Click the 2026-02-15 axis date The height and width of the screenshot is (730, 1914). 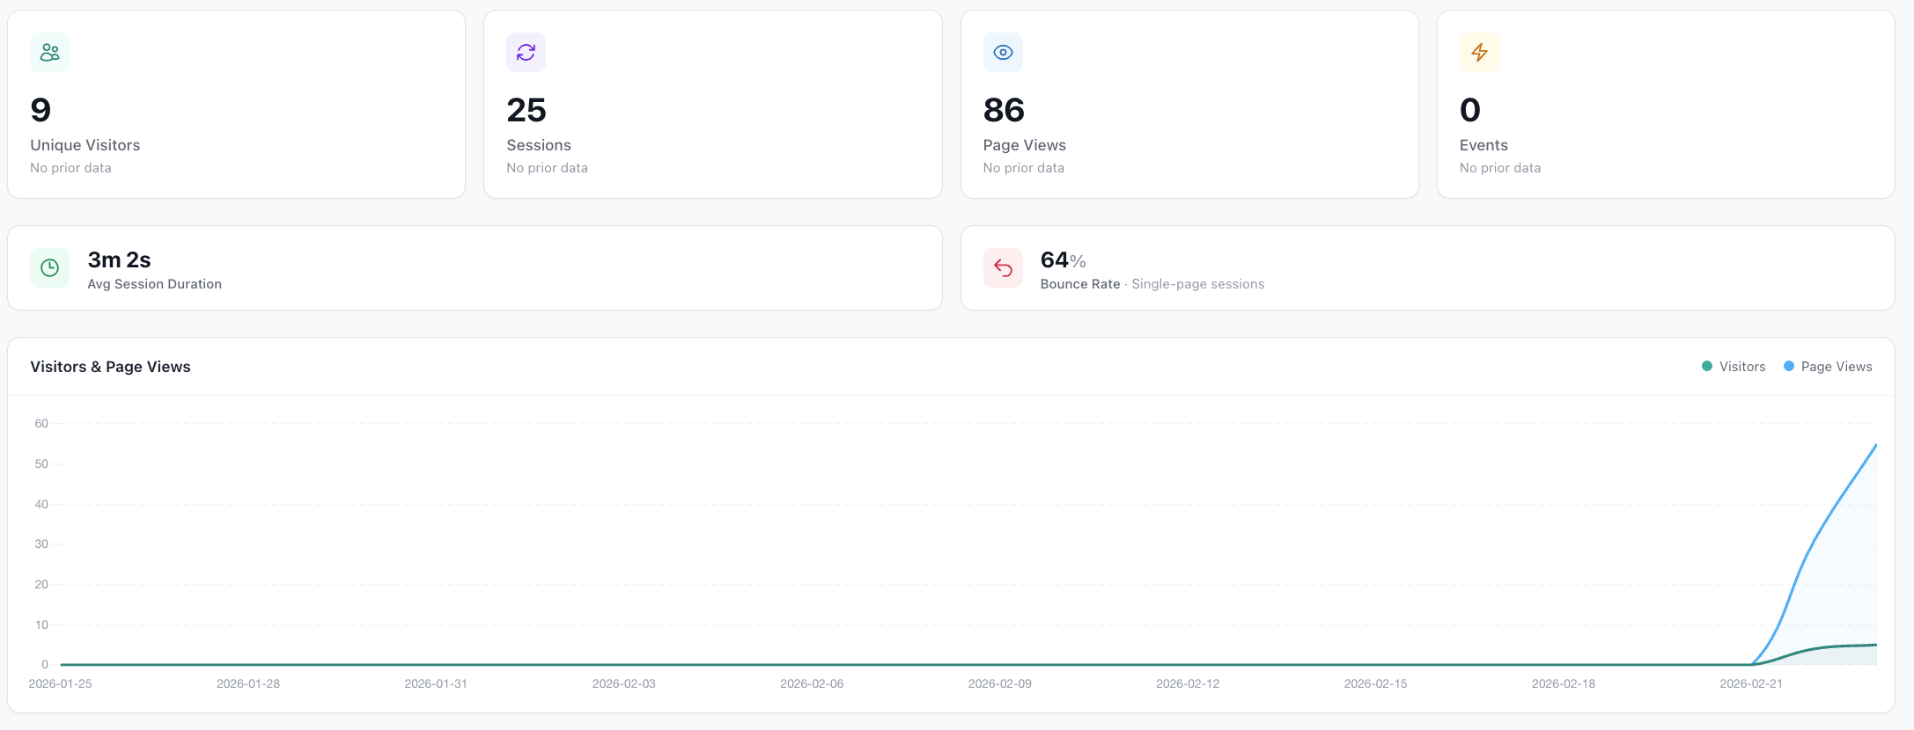coord(1376,683)
